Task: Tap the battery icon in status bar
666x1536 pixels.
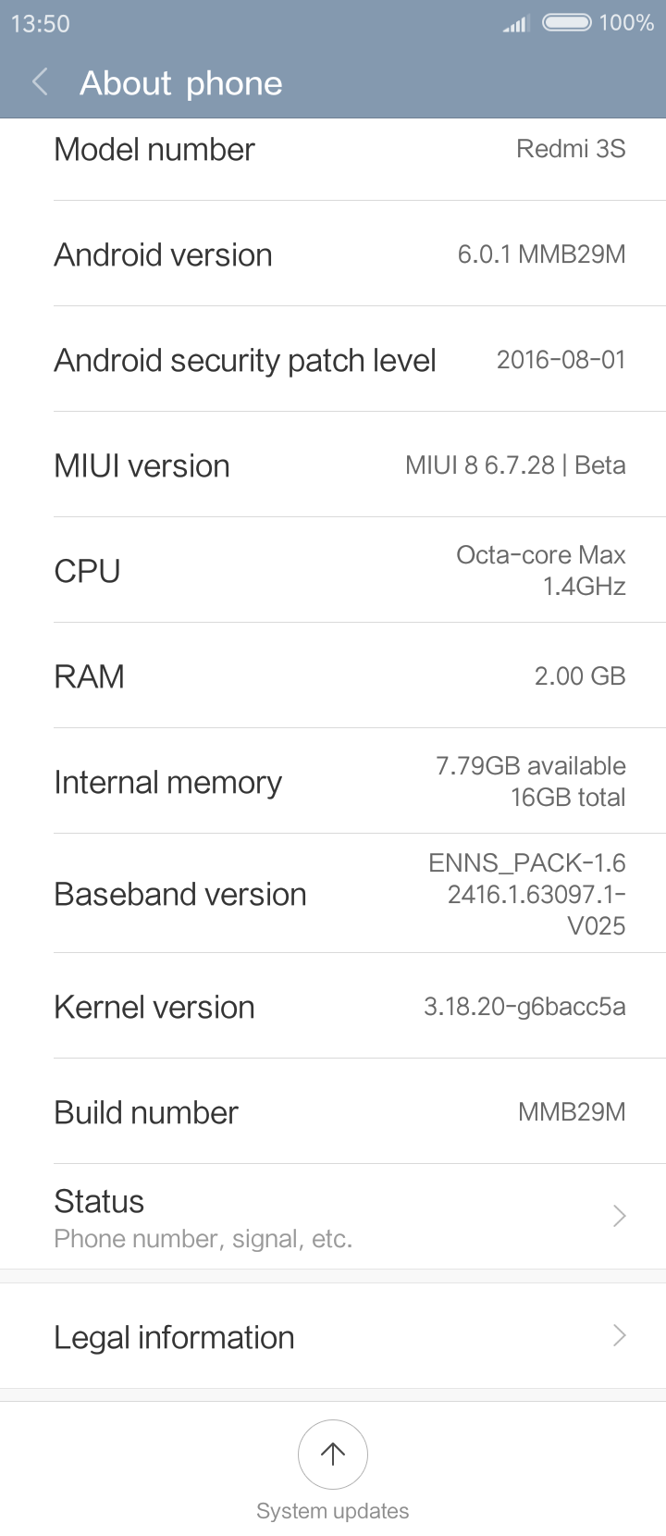Action: [566, 22]
